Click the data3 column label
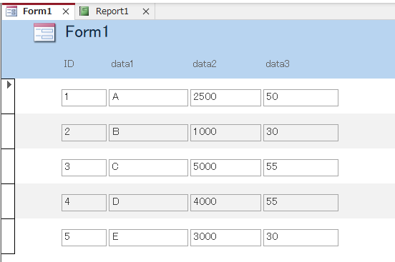 point(278,64)
